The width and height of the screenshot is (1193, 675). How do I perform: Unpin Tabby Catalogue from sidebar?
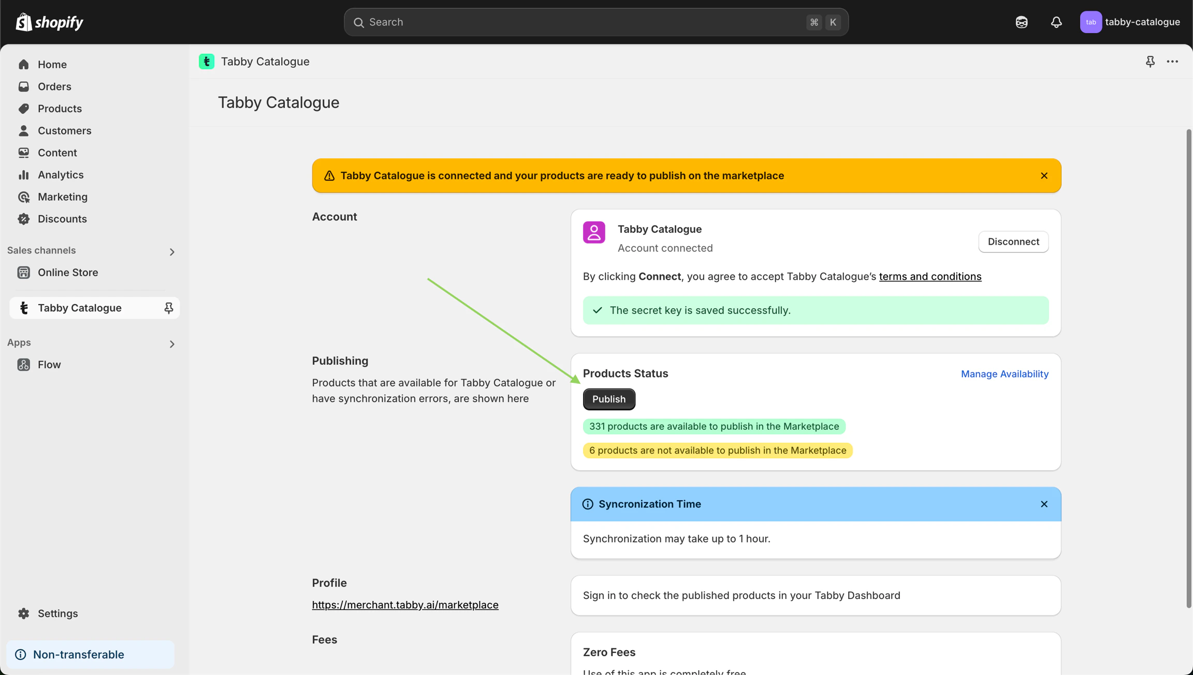pyautogui.click(x=168, y=308)
